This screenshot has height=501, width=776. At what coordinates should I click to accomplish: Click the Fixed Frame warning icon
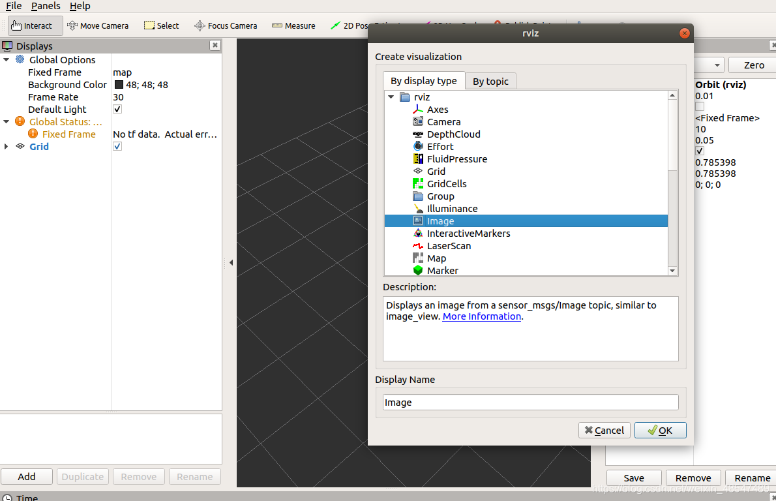pos(33,134)
